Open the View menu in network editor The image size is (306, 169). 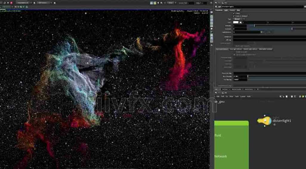[231, 97]
